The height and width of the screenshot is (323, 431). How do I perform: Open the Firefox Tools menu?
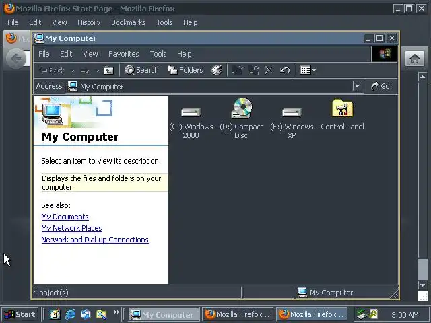click(164, 22)
